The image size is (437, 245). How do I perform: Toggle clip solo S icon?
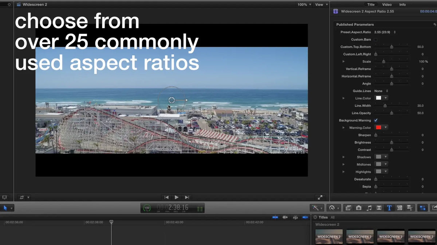(295, 217)
